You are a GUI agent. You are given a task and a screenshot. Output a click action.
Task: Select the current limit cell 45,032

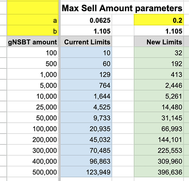point(86,139)
